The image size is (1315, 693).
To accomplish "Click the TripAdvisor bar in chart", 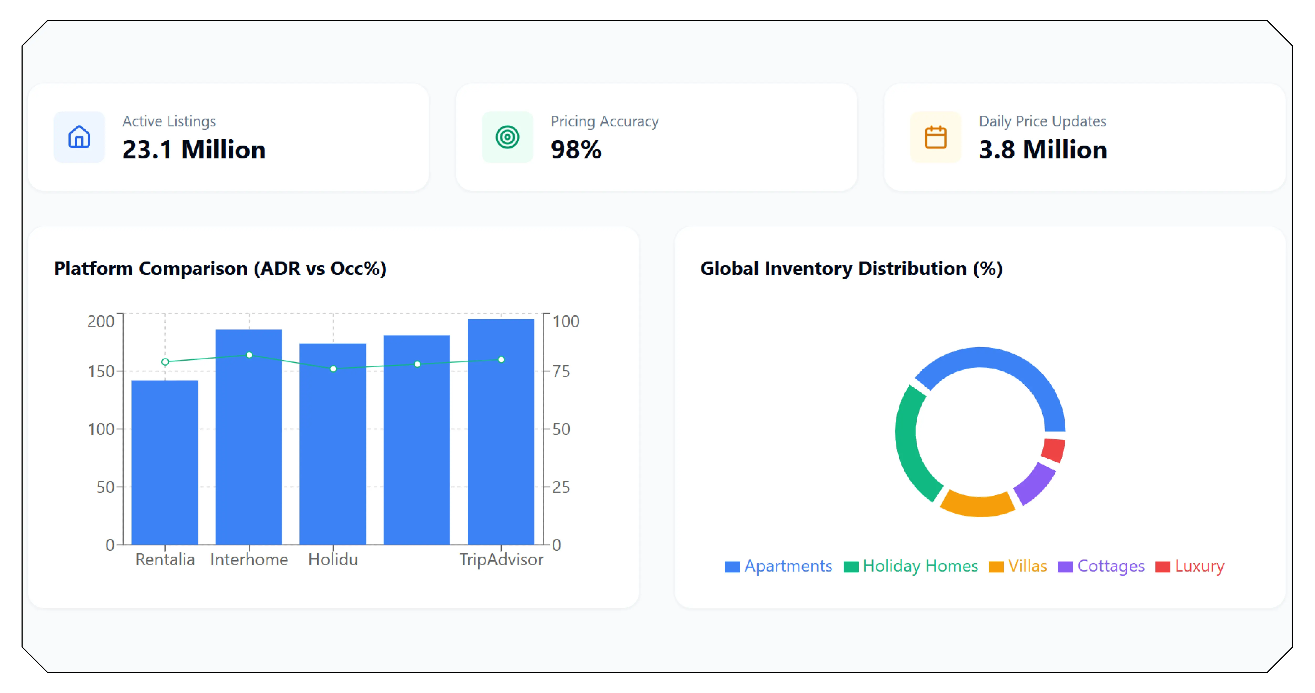I will (x=501, y=432).
